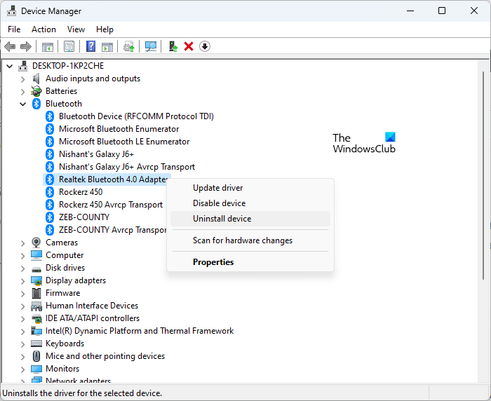Expand the Display adapters node
Viewport: 491px width, 401px height.
click(x=22, y=281)
